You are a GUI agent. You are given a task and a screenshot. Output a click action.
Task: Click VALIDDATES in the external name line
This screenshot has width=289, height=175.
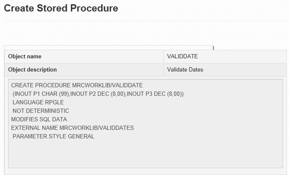coord(117,128)
